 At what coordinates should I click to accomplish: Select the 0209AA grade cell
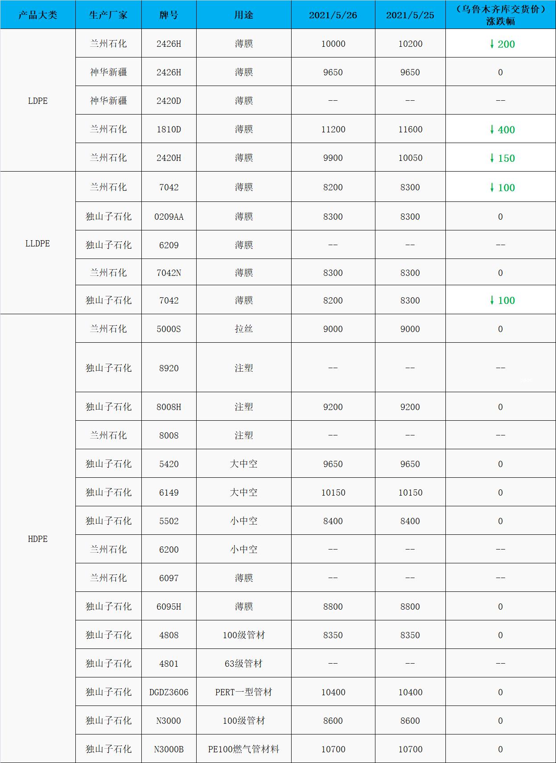[x=169, y=217]
